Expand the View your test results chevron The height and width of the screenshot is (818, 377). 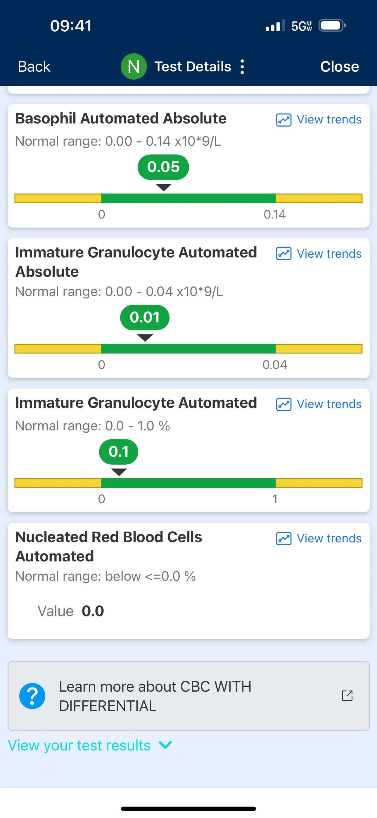(x=165, y=745)
